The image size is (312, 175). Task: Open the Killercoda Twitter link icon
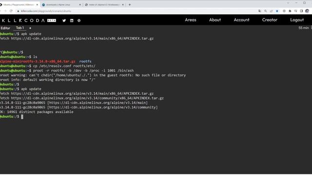[64, 20]
